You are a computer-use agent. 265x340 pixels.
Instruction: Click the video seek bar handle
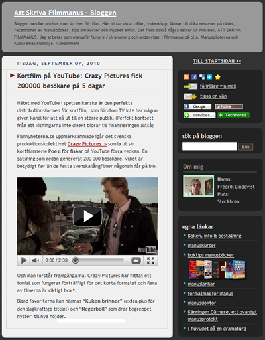click(76, 260)
